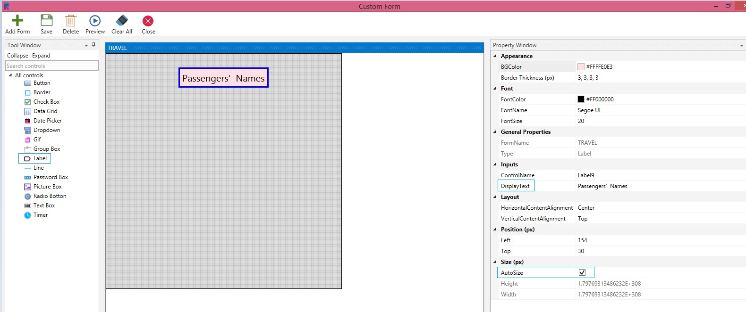Choose the Radio Botton control
Image resolution: width=746 pixels, height=312 pixels.
click(x=50, y=196)
